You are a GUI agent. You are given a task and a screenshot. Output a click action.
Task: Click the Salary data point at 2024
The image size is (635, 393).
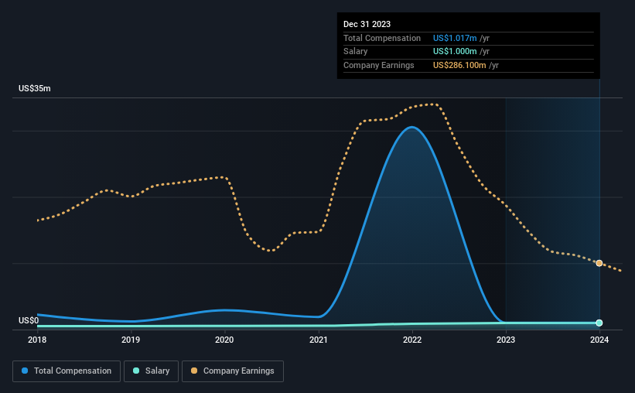click(x=599, y=323)
